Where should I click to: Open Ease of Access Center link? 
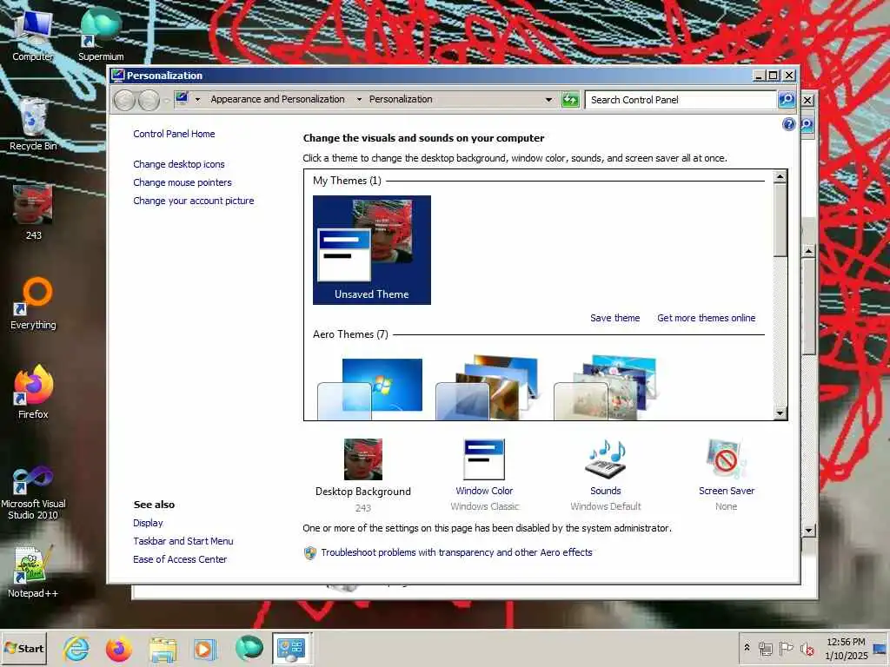pos(180,559)
